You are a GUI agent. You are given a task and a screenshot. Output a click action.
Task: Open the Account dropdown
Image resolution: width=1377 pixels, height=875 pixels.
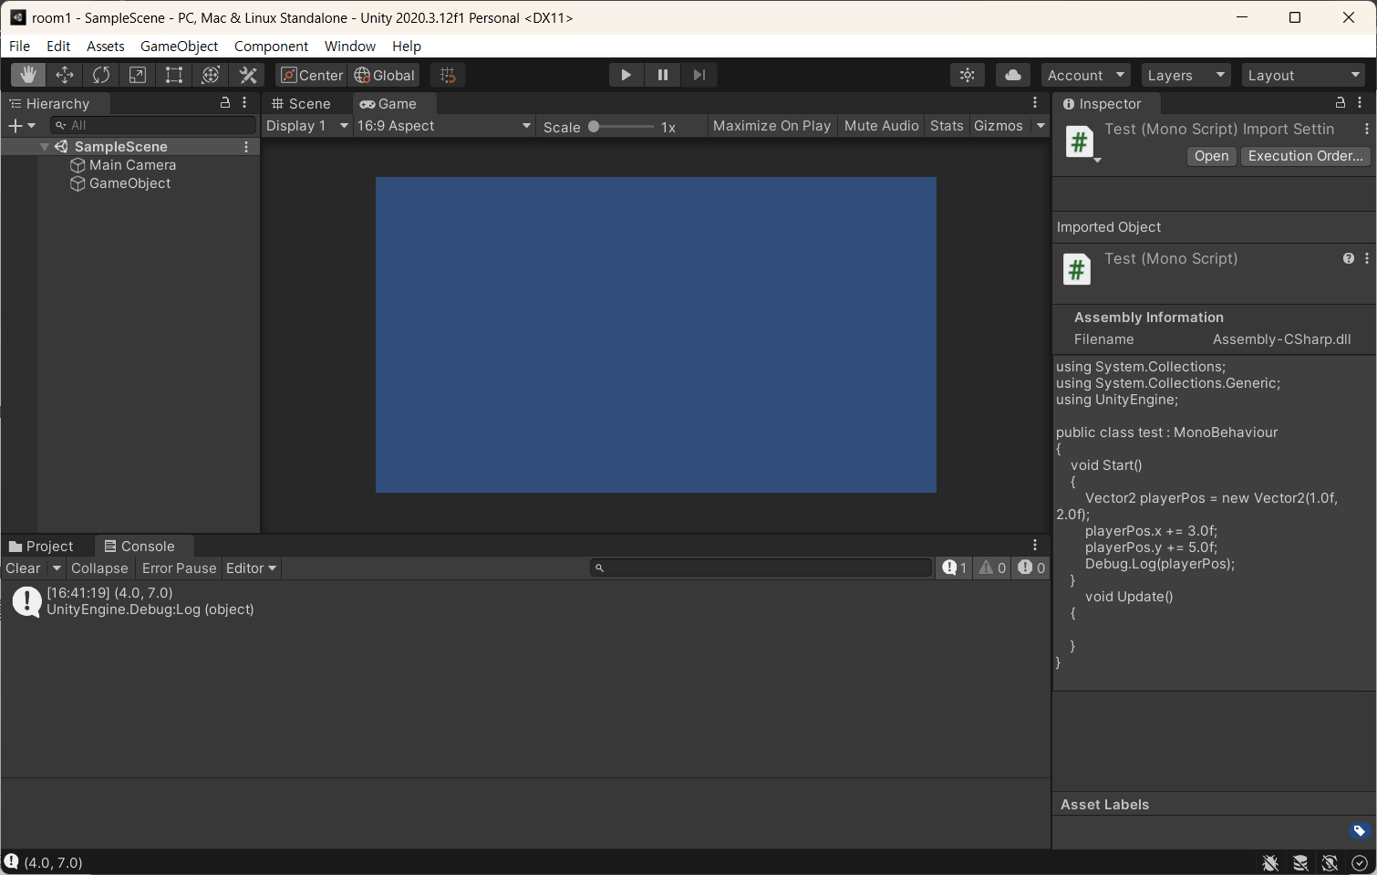pos(1086,75)
